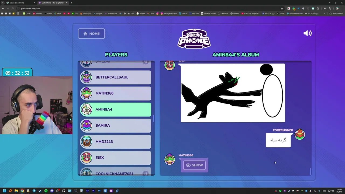
Task: Open After Effects from the taskbar
Action: click(87, 191)
